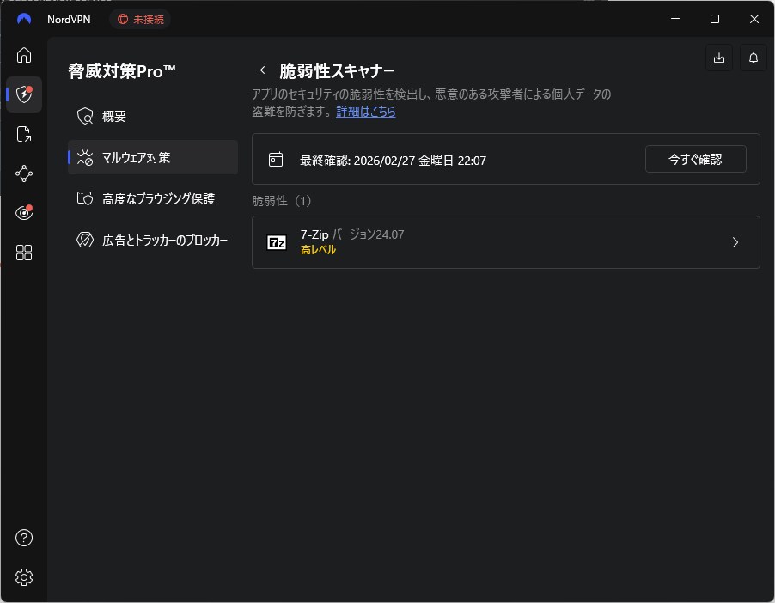Image resolution: width=775 pixels, height=603 pixels.
Task: Open the apps grid sidebar icon
Action: coord(24,253)
